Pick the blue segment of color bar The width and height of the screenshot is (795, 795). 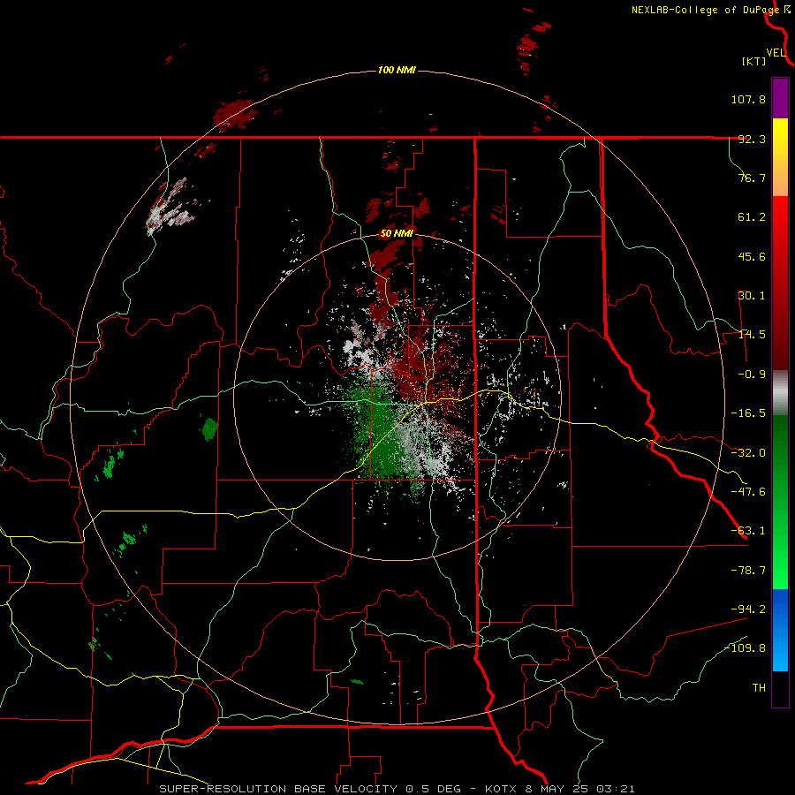click(780, 630)
